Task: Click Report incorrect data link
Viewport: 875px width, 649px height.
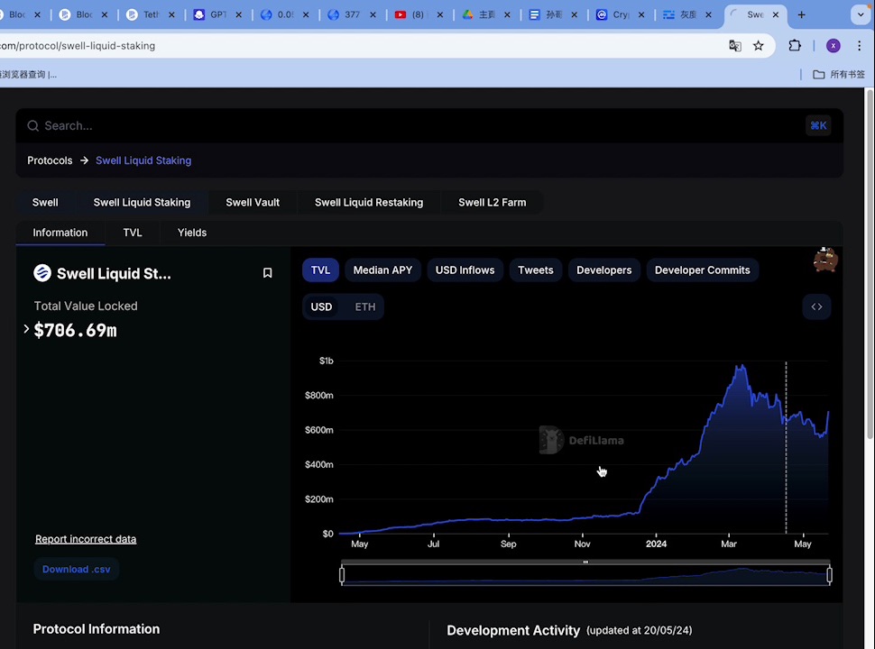Action: pyautogui.click(x=86, y=539)
